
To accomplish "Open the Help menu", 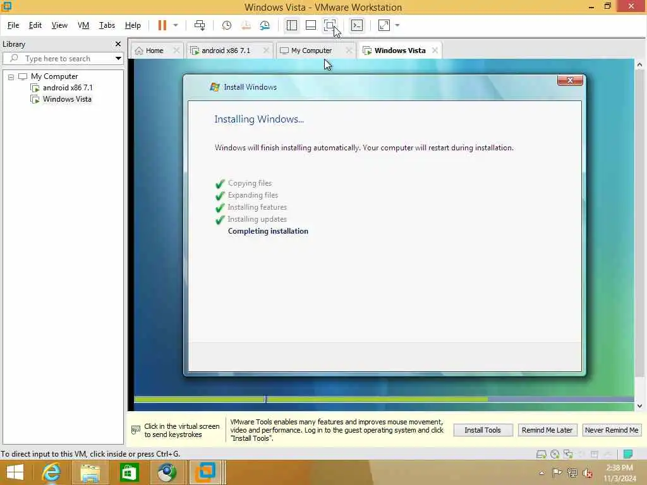I will [133, 25].
